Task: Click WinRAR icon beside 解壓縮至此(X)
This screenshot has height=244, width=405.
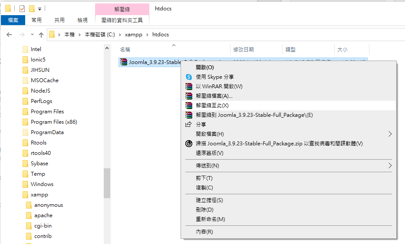Action: point(189,106)
